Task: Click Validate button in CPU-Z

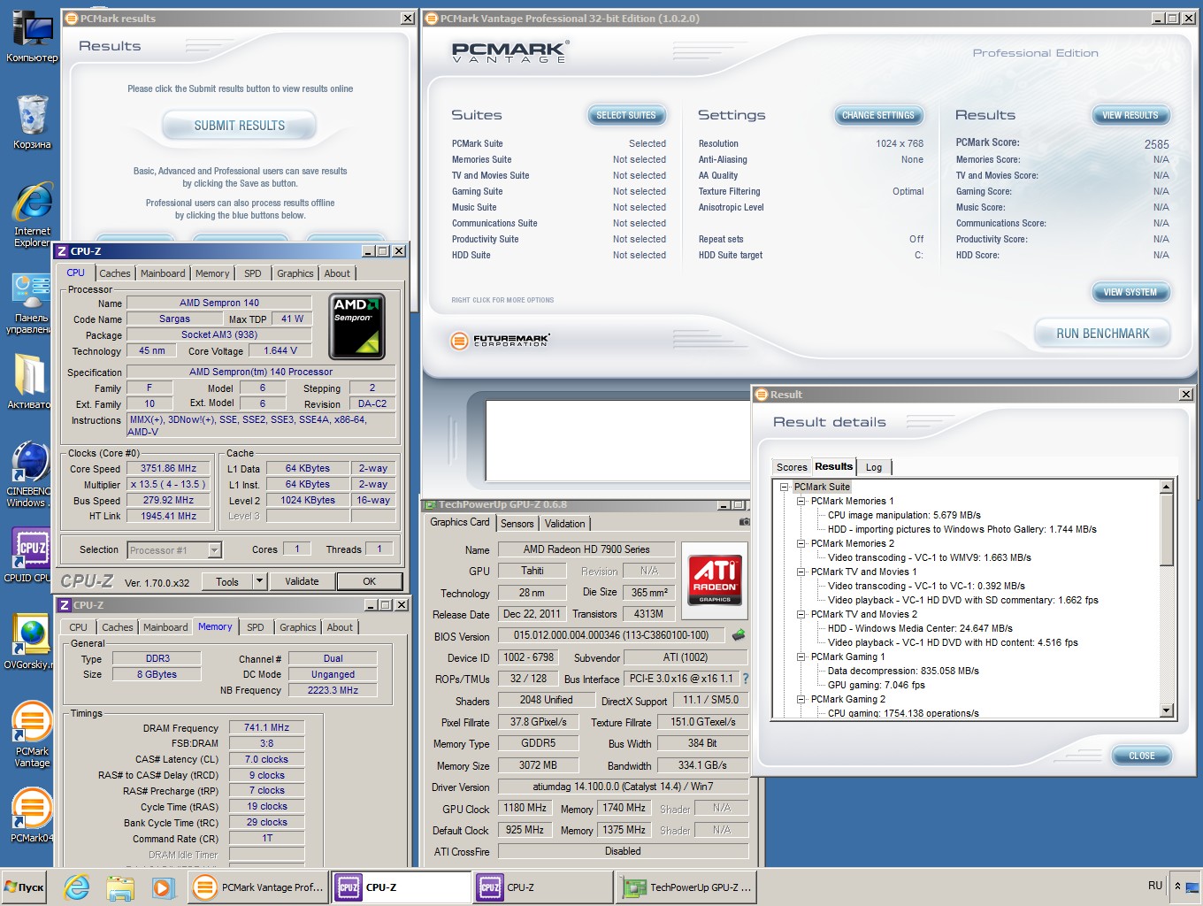Action: tap(302, 581)
